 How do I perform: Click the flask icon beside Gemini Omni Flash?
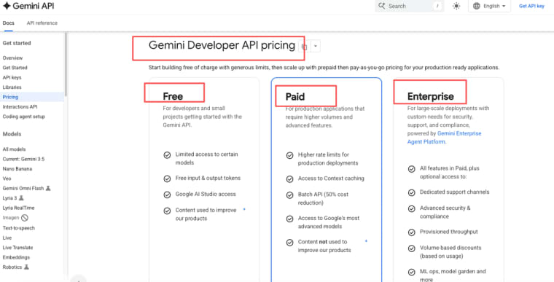48,188
